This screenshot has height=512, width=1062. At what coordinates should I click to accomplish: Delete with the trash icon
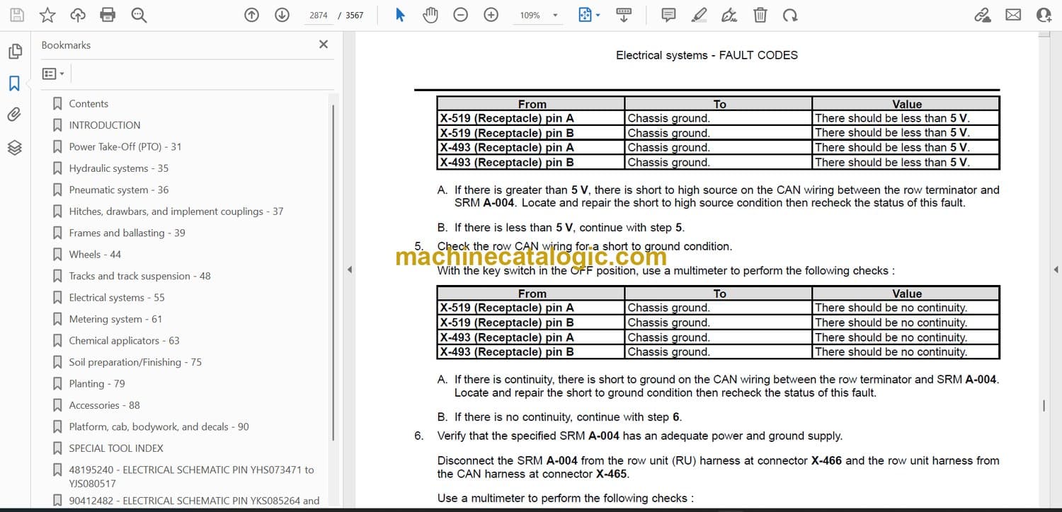760,15
